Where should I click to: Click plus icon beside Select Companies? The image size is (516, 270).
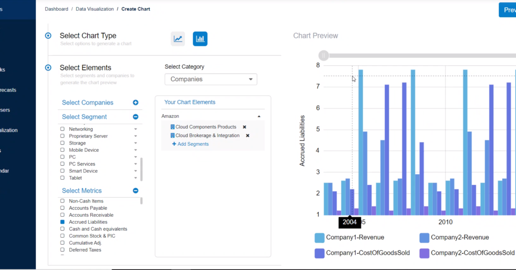[135, 102]
